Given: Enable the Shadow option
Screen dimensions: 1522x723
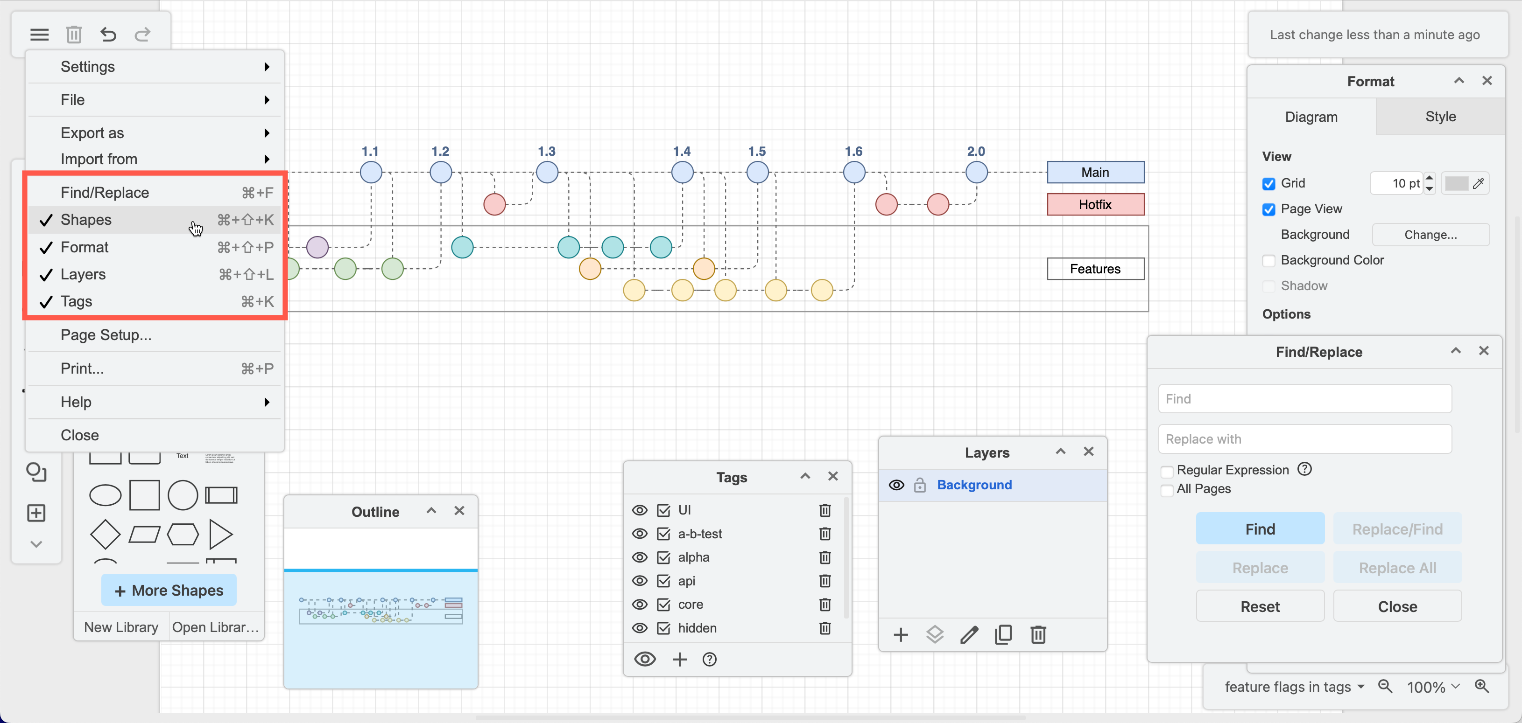Looking at the screenshot, I should pyautogui.click(x=1268, y=285).
